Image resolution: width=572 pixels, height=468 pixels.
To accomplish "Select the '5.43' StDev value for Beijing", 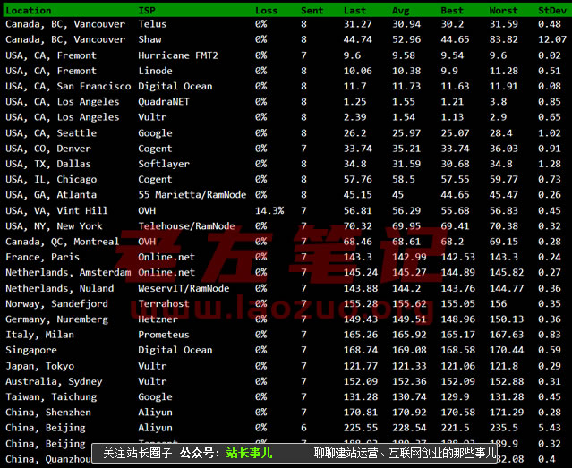I will tap(549, 428).
